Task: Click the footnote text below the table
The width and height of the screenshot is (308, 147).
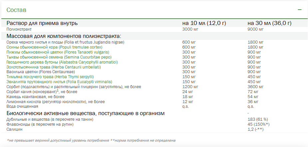Action: pyautogui.click(x=91, y=140)
